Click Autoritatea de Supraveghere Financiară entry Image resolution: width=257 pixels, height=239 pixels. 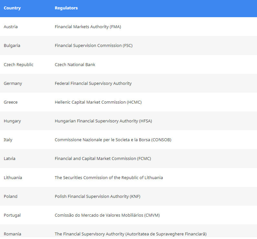pyautogui.click(x=131, y=234)
